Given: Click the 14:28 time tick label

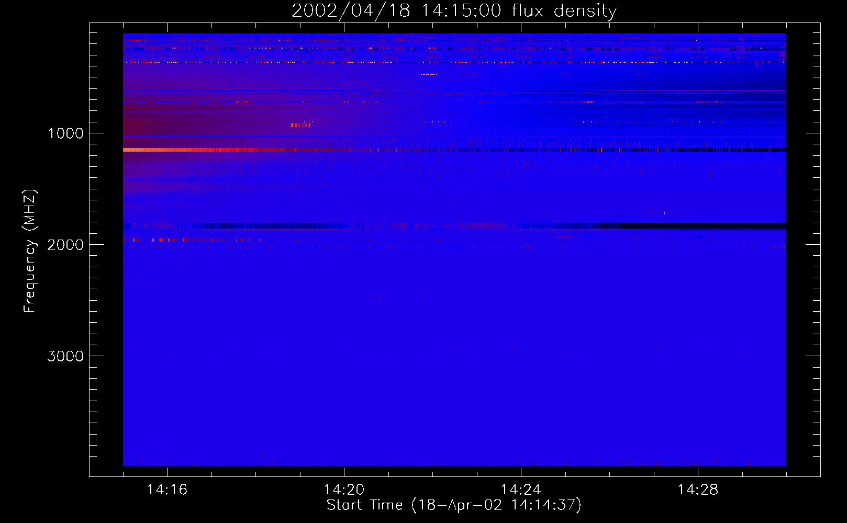Looking at the screenshot, I should coord(698,490).
